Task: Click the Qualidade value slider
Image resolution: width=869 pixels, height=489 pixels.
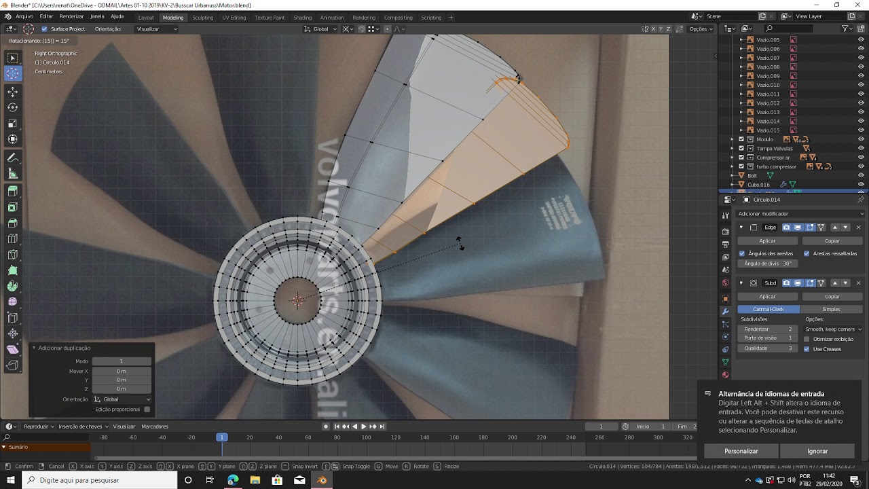Action: pos(769,348)
